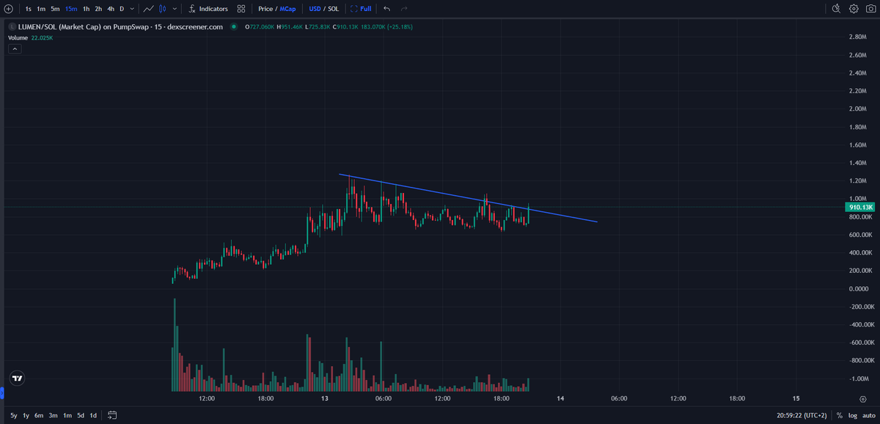The height and width of the screenshot is (424, 880).
Task: Click the TradingView logo in the corner
Action: [16, 378]
